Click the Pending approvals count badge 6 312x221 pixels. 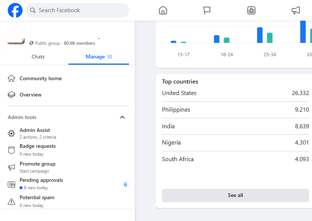click(x=125, y=184)
